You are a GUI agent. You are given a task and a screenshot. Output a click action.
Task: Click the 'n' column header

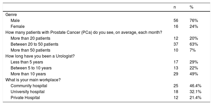tap(175, 7)
